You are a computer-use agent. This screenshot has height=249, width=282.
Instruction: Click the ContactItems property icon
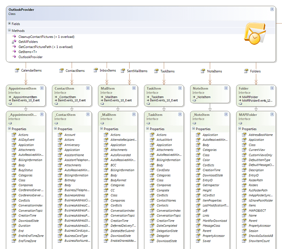[61, 70]
